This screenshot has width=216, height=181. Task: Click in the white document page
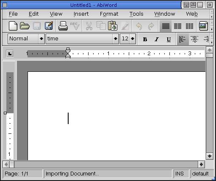tap(116, 116)
